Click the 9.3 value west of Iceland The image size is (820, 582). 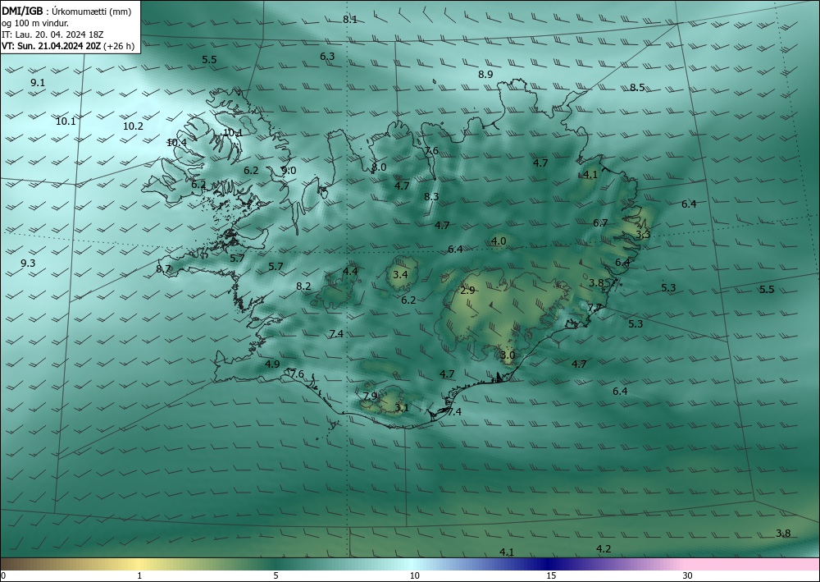[28, 264]
